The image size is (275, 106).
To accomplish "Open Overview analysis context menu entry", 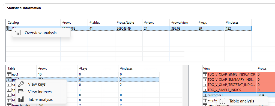I will pos(41,33).
